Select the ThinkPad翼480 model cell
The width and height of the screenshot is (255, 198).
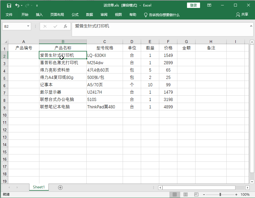(x=105, y=107)
